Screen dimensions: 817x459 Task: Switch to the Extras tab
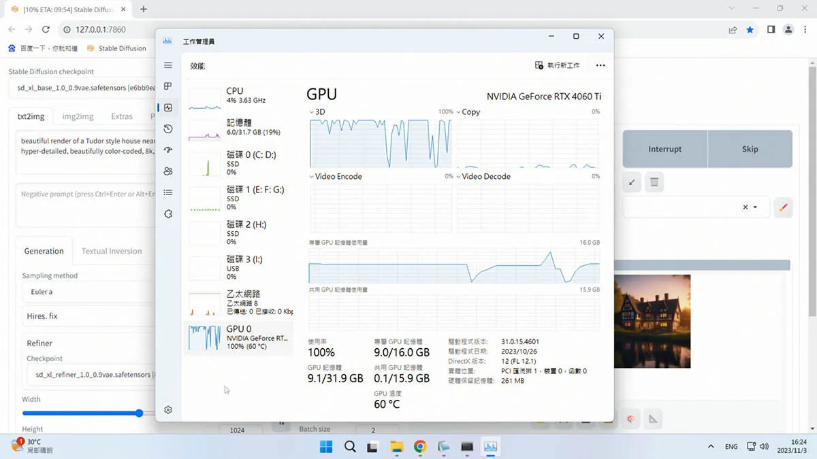(122, 116)
